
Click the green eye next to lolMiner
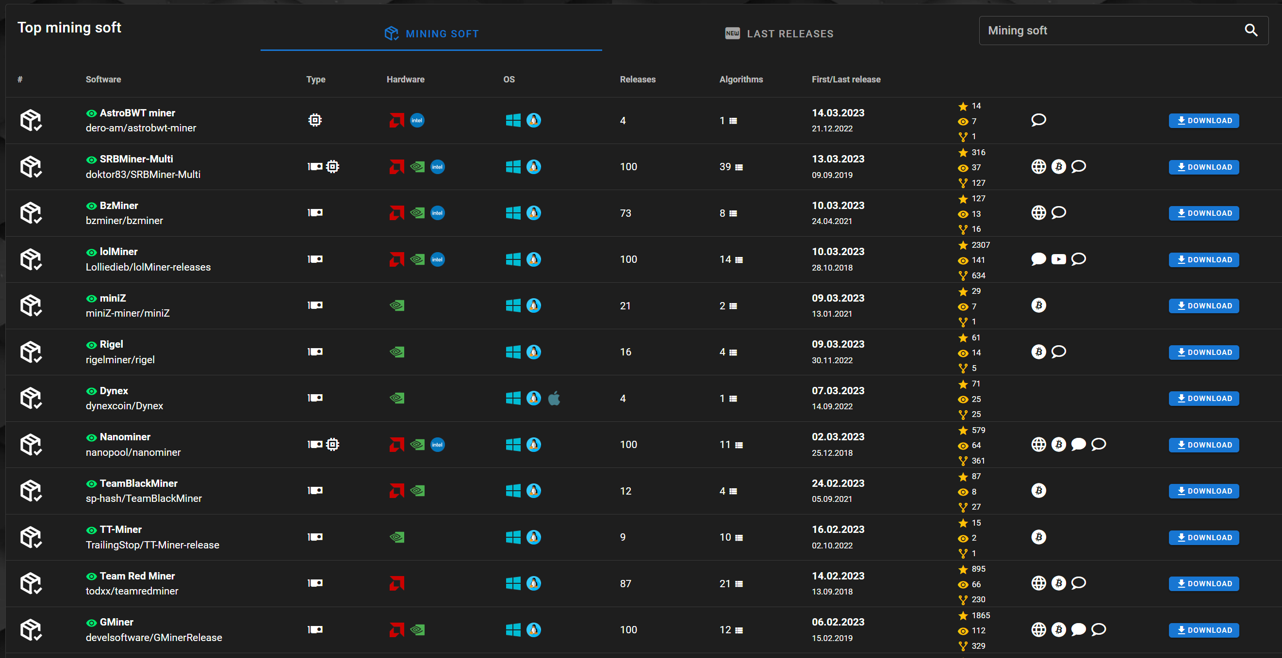91,252
